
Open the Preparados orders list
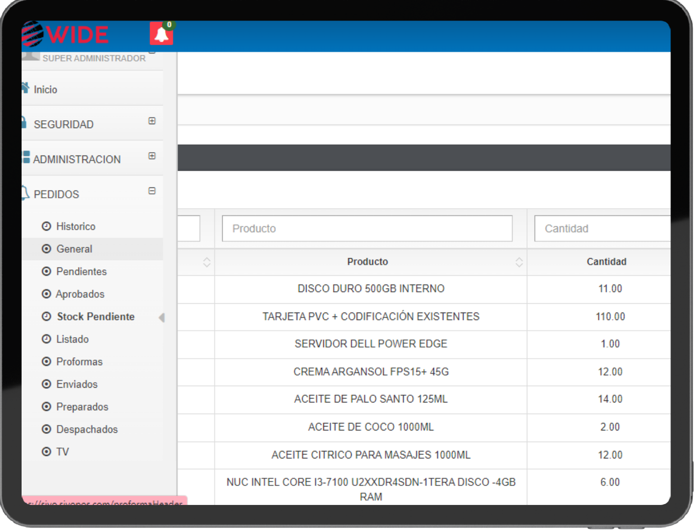tap(82, 407)
